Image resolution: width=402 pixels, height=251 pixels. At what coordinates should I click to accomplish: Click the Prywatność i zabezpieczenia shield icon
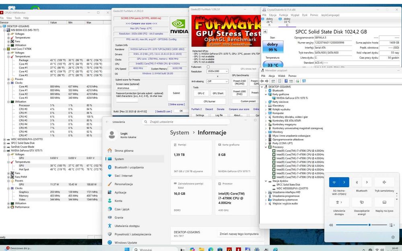(110, 234)
